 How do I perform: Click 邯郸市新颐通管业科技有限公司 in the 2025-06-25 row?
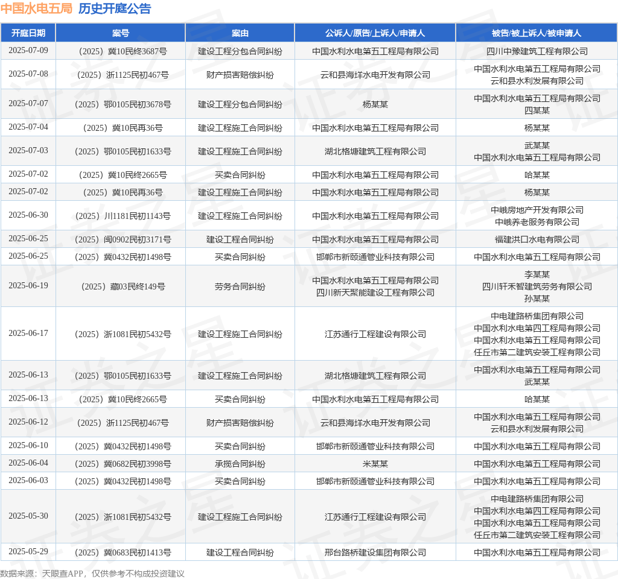click(x=375, y=257)
